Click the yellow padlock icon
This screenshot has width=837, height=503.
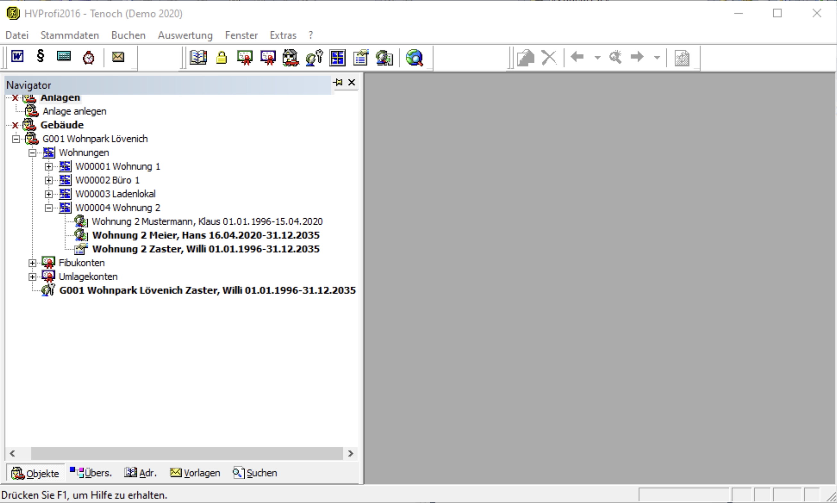point(222,58)
